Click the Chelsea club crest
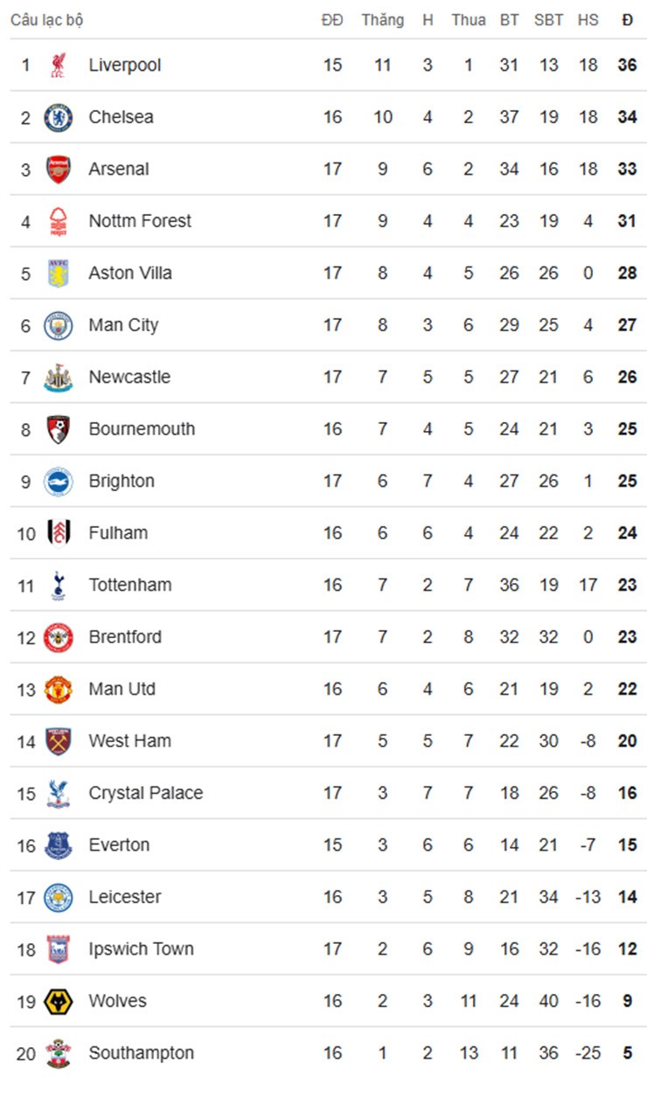 (59, 117)
